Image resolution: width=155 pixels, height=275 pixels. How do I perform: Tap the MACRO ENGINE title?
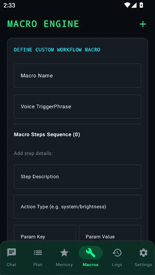click(43, 24)
